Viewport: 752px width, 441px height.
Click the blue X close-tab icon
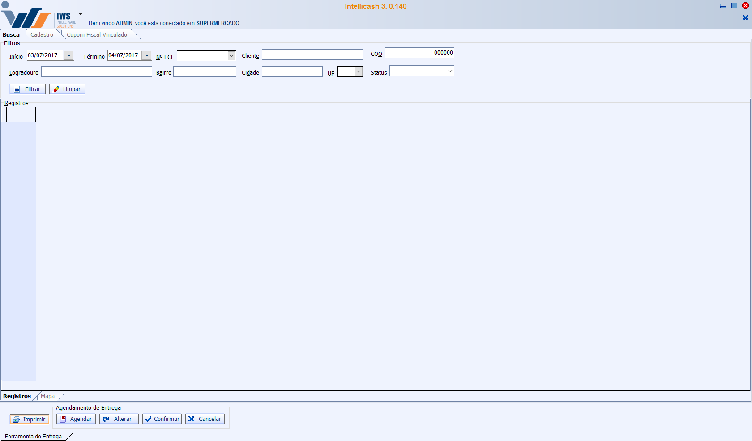[x=745, y=18]
